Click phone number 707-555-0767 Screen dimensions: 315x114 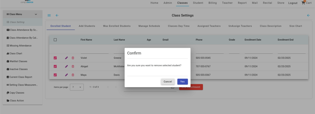pyautogui.click(x=203, y=66)
